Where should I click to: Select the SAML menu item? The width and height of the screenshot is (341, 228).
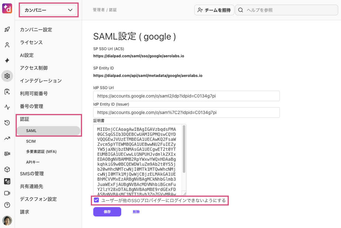coord(31,131)
